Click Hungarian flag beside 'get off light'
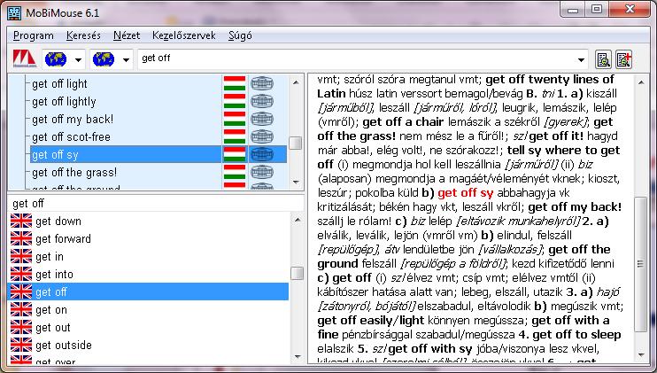Viewport: 657px width, 373px height. pos(235,84)
